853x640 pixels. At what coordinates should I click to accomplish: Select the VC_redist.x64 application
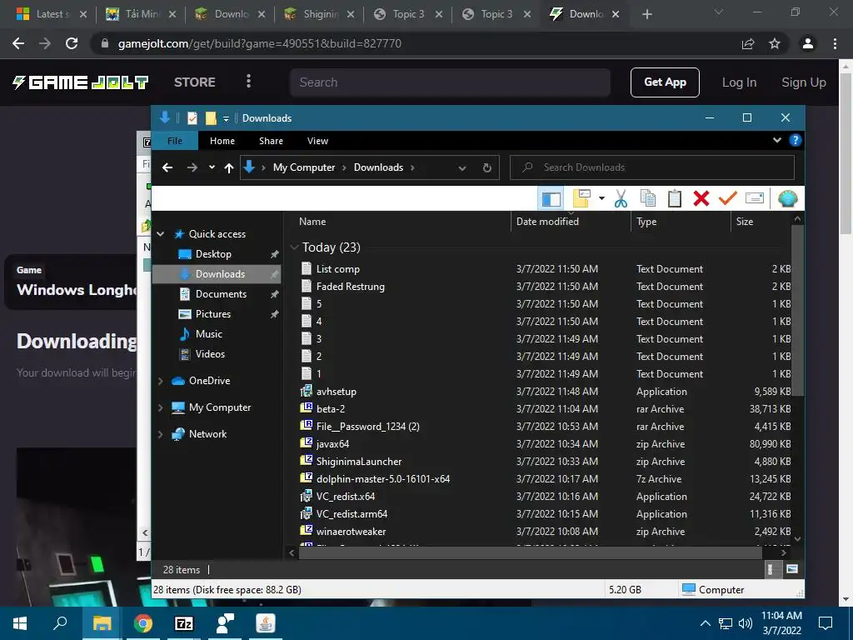tap(345, 497)
